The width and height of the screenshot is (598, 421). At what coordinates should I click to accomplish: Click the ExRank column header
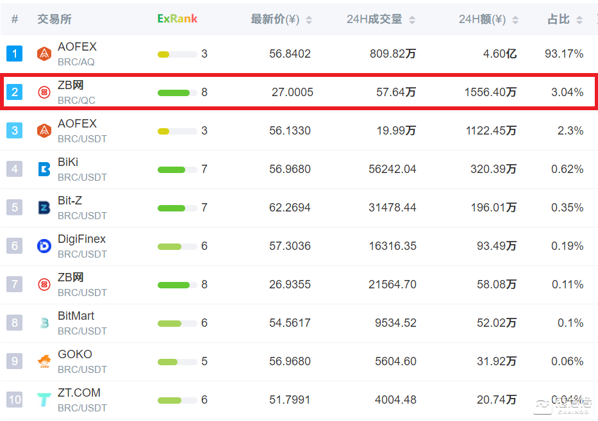178,19
